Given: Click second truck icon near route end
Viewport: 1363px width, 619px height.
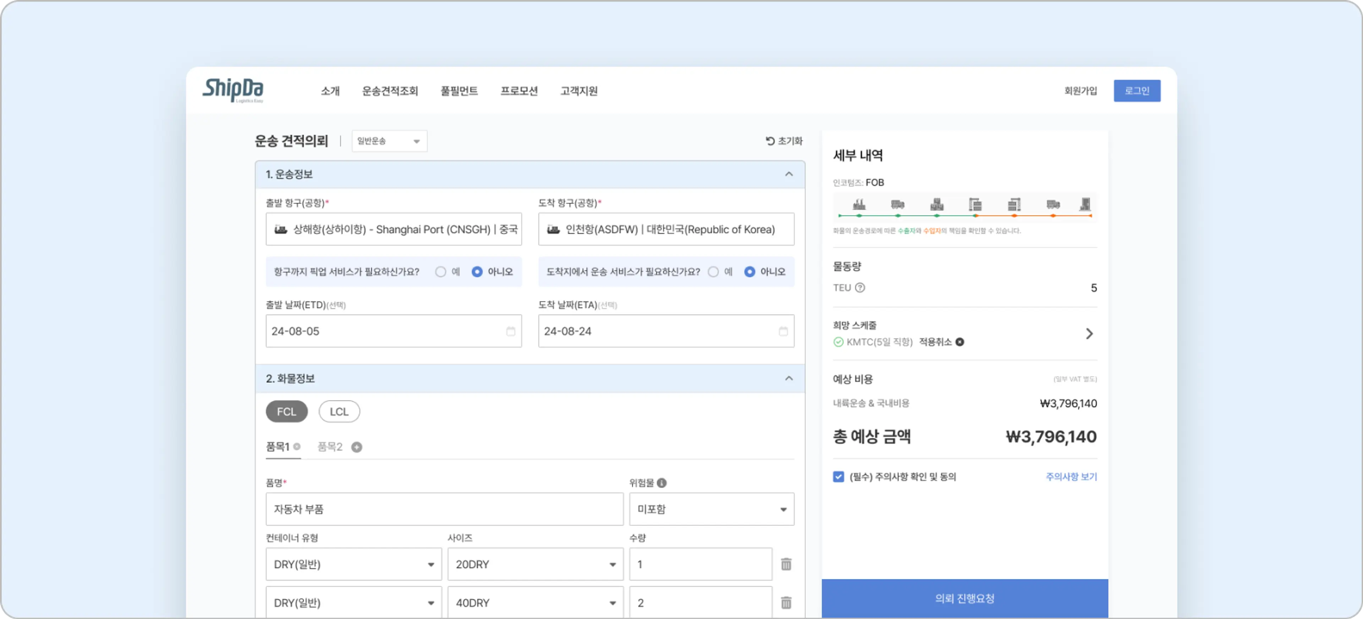Looking at the screenshot, I should pyautogui.click(x=1053, y=204).
